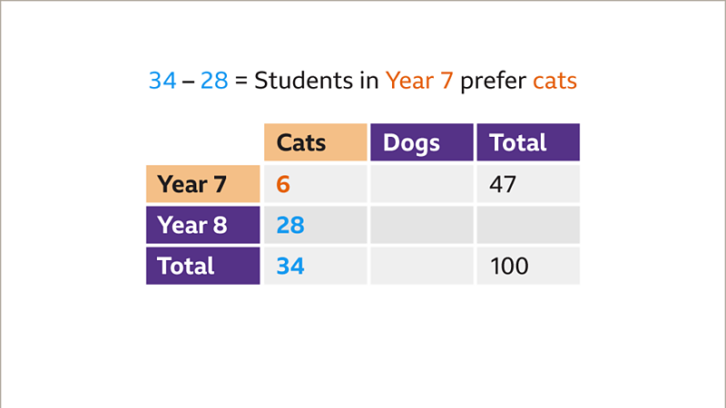726x408 pixels.
Task: Click orange "Year 7" in the heading
Action: (420, 81)
